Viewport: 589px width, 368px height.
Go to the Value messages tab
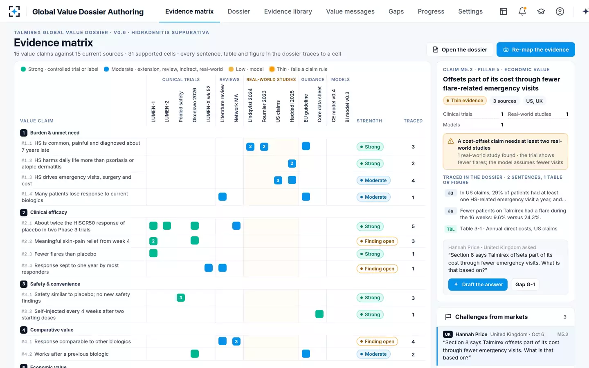[x=350, y=11]
